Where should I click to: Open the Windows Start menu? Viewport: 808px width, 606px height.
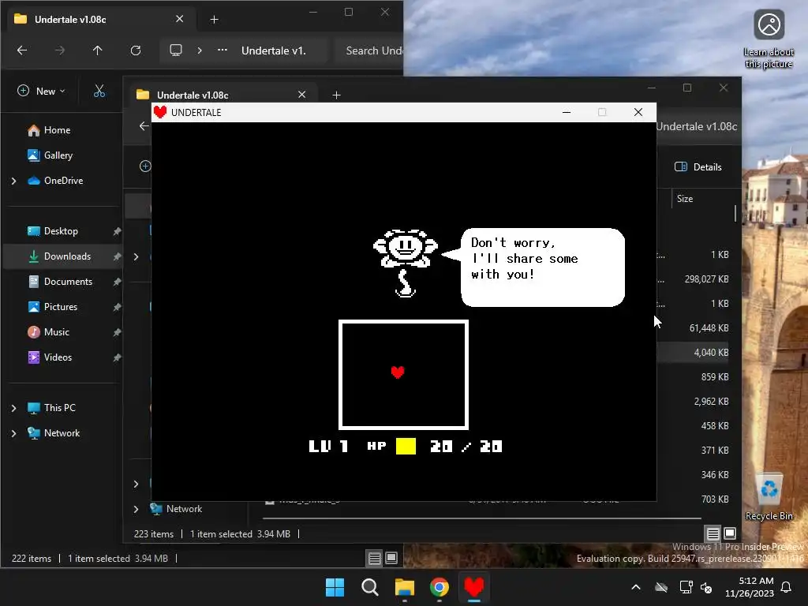click(x=335, y=587)
